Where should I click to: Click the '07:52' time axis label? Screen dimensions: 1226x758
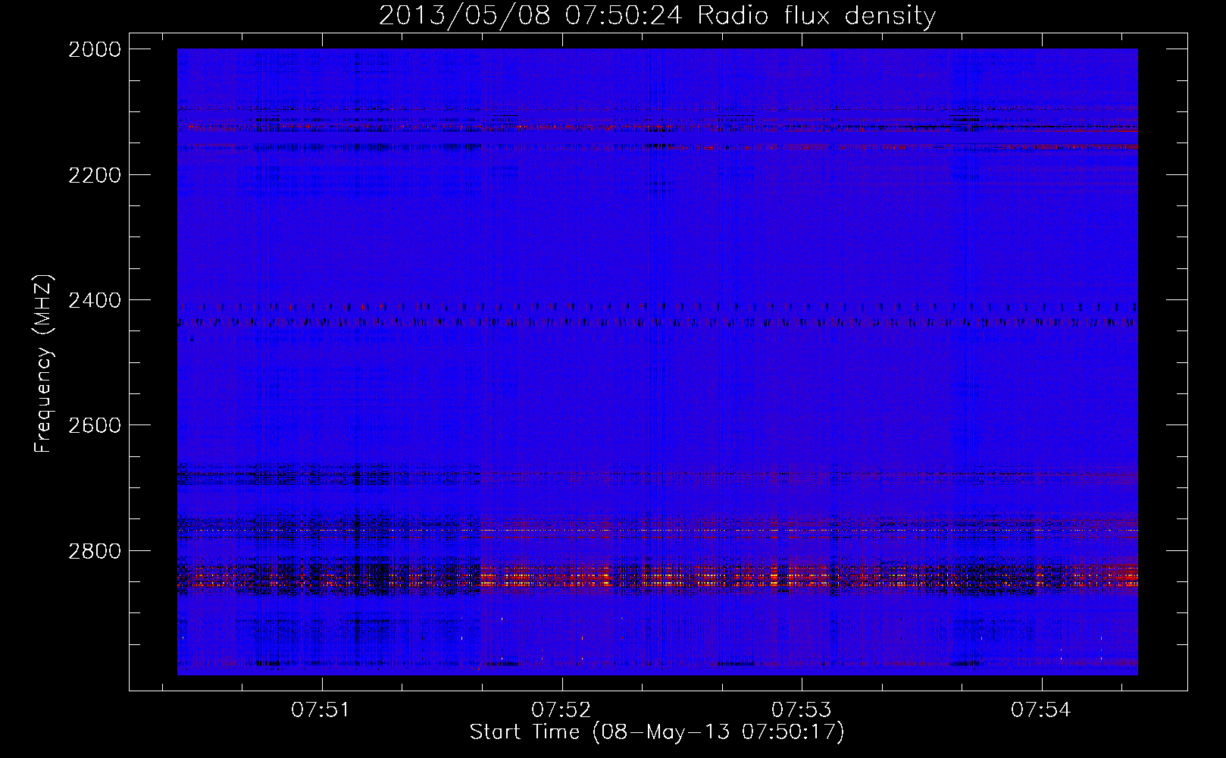561,710
